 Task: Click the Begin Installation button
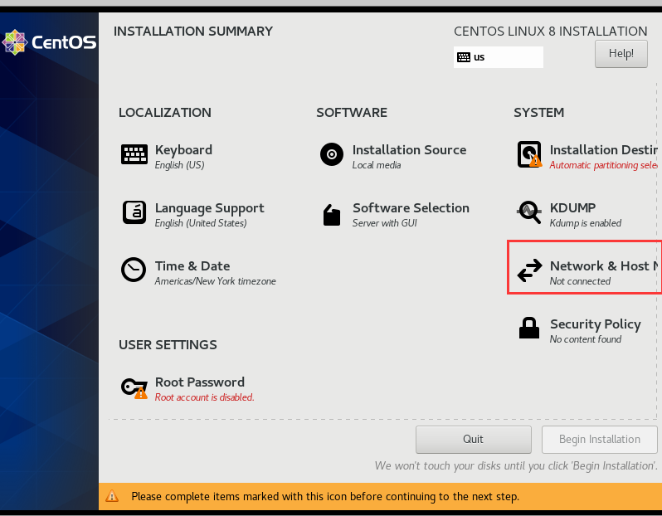[x=600, y=439]
